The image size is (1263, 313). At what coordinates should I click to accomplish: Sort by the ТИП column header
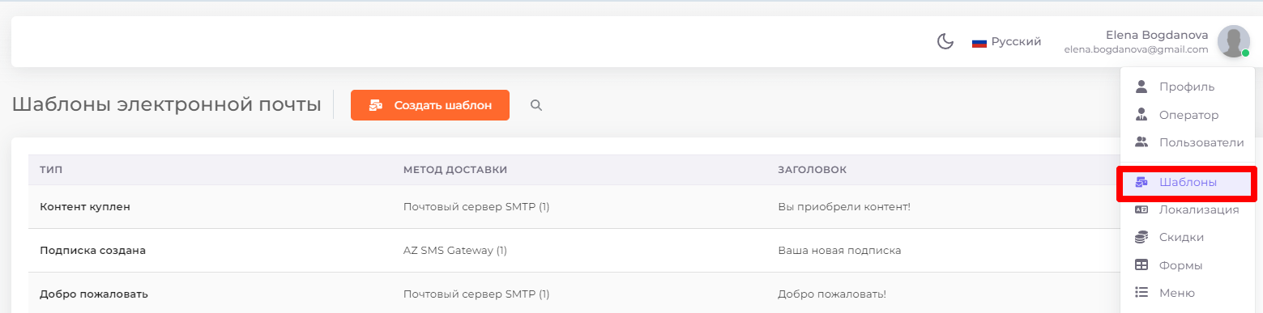(51, 170)
